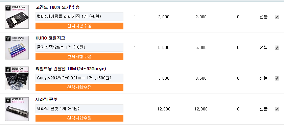Open 리빌드용 칸탈선 10M product link
The width and height of the screenshot is (284, 128).
(x=71, y=69)
